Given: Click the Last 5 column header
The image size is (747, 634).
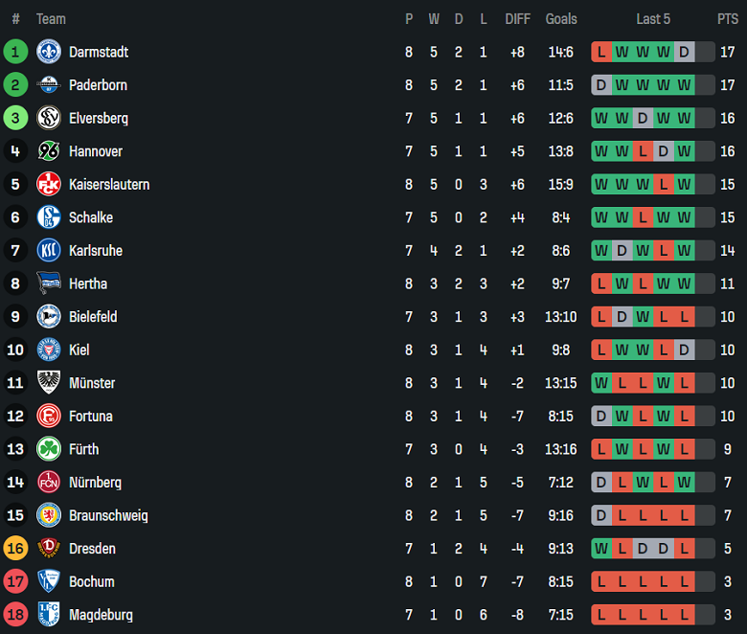Looking at the screenshot, I should (653, 19).
